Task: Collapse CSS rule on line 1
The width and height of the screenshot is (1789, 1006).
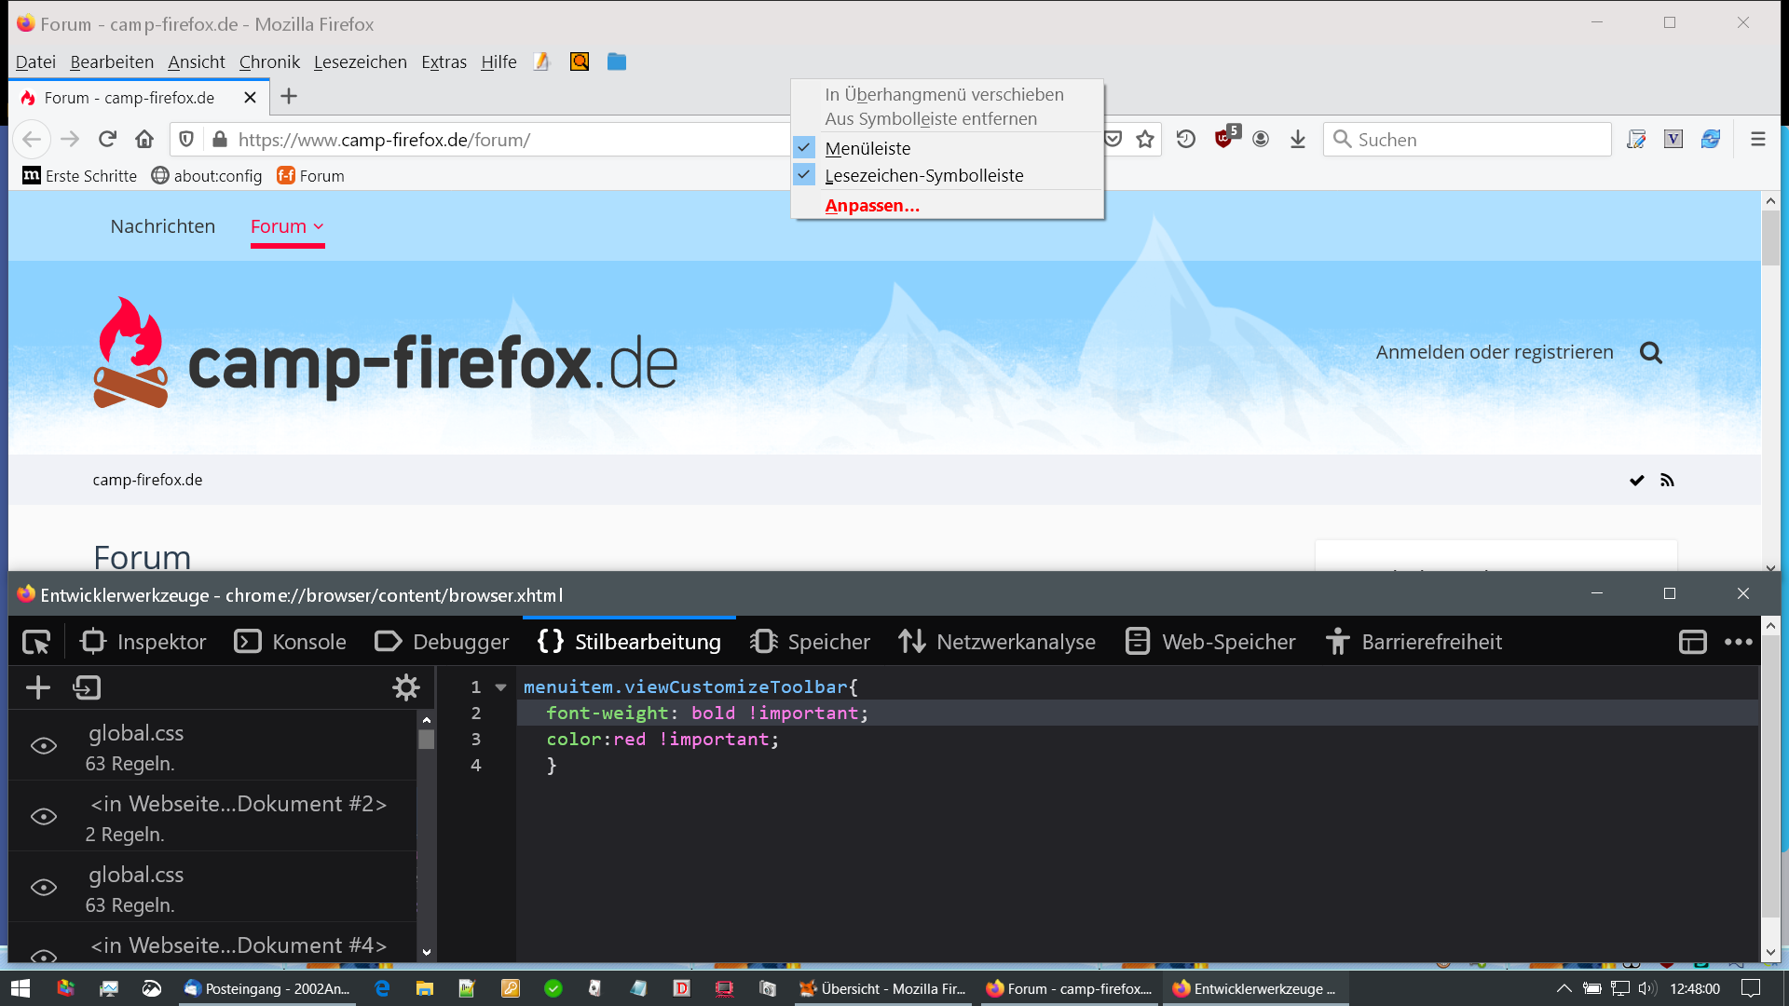Action: [x=500, y=687]
